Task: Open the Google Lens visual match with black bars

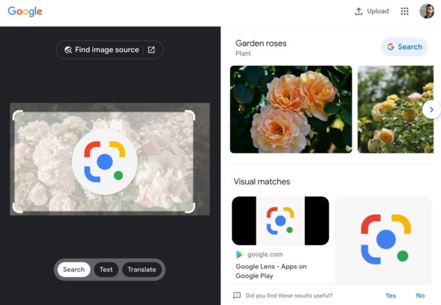Action: 280,221
